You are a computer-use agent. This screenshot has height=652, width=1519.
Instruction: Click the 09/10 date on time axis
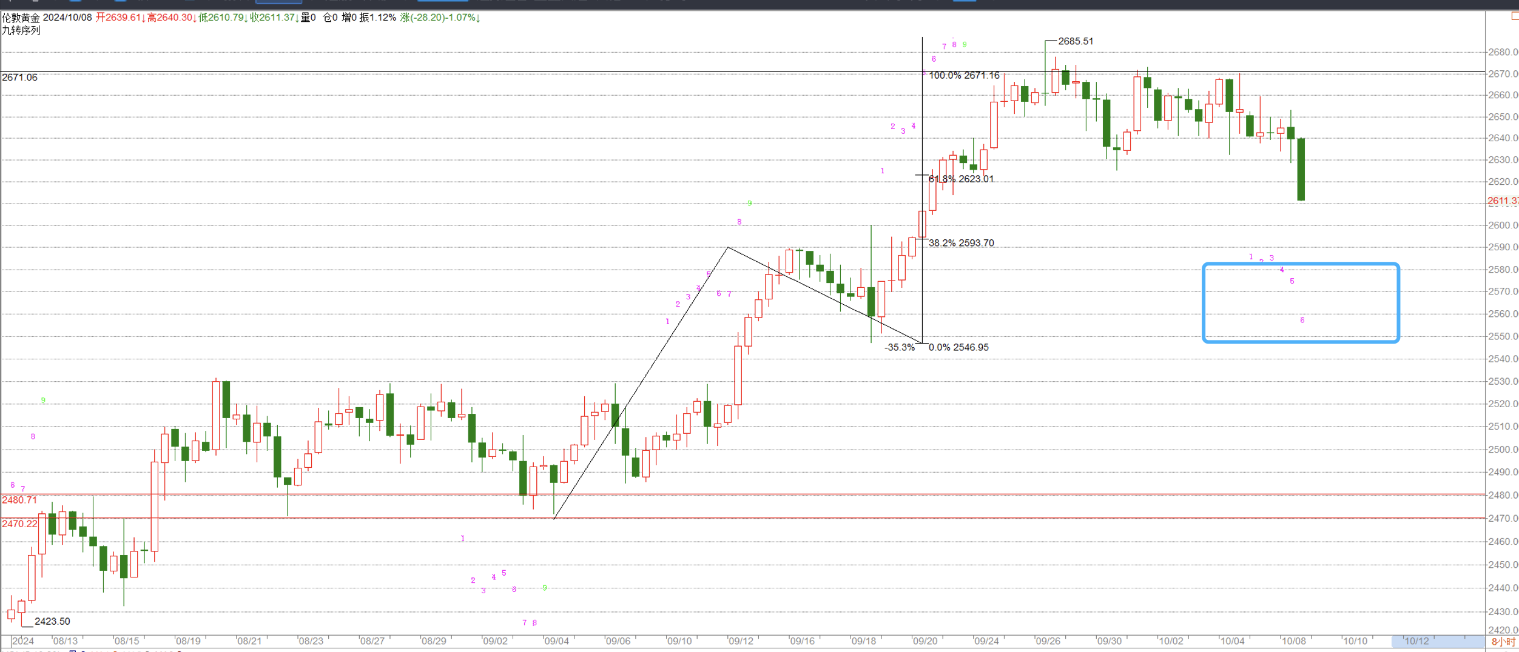679,641
